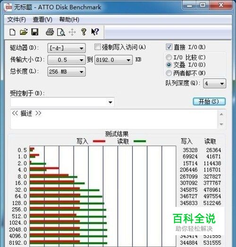Print results using the printer icon
The image size is (236, 247).
coord(50,32)
